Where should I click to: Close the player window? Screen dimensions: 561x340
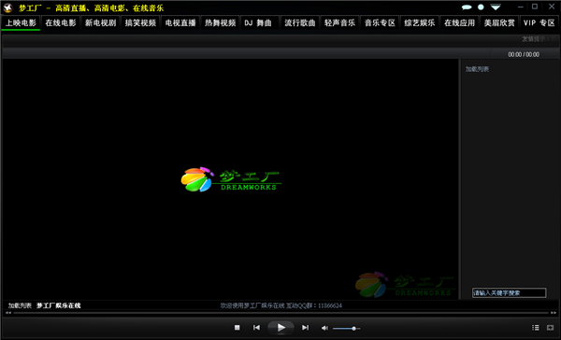coord(552,7)
